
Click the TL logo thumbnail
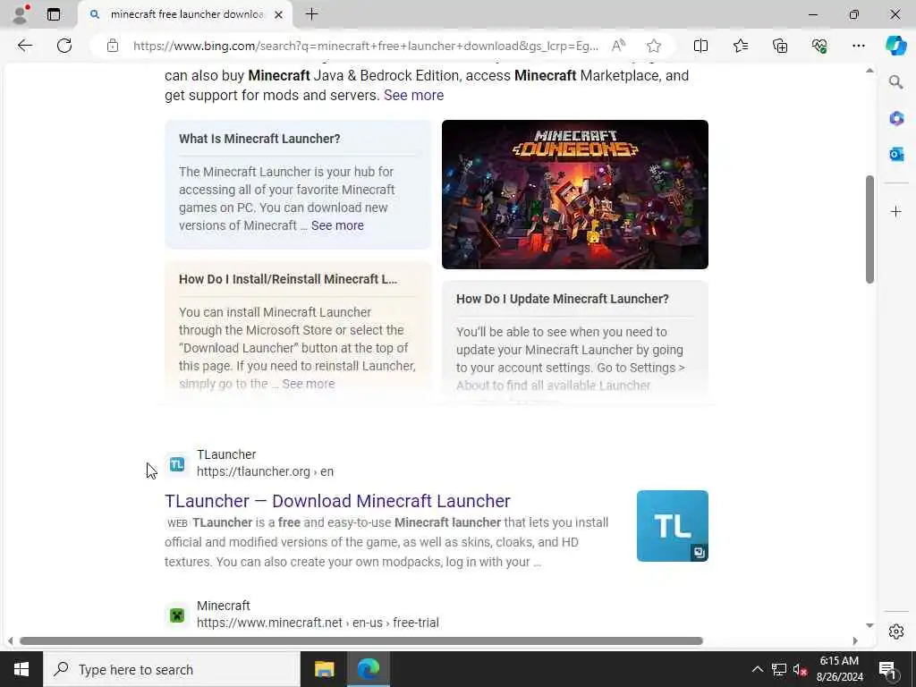[673, 526]
